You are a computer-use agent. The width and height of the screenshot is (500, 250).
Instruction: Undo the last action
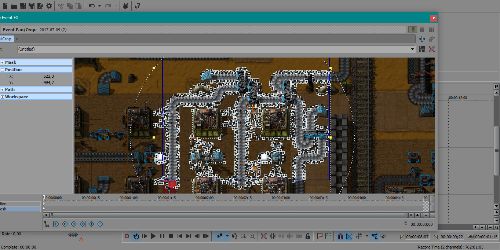coord(92,6)
